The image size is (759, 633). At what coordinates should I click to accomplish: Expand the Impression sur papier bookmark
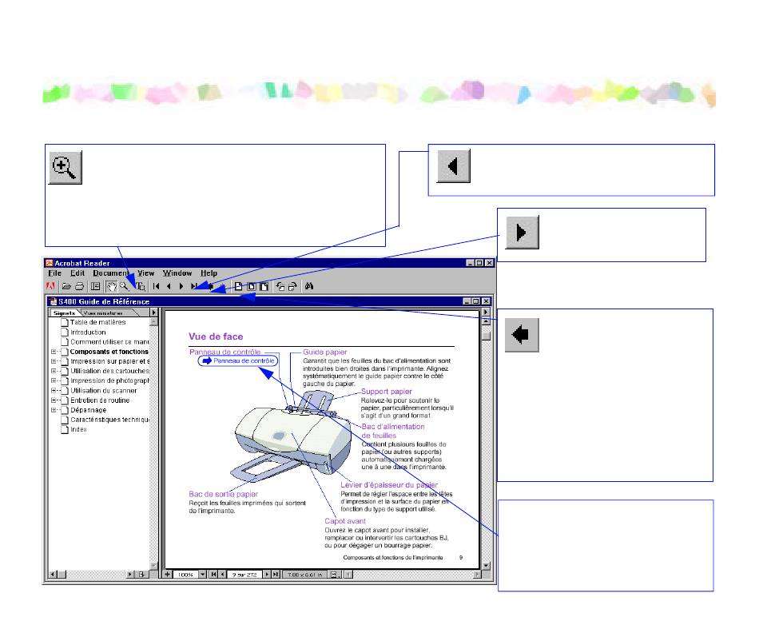pos(54,361)
